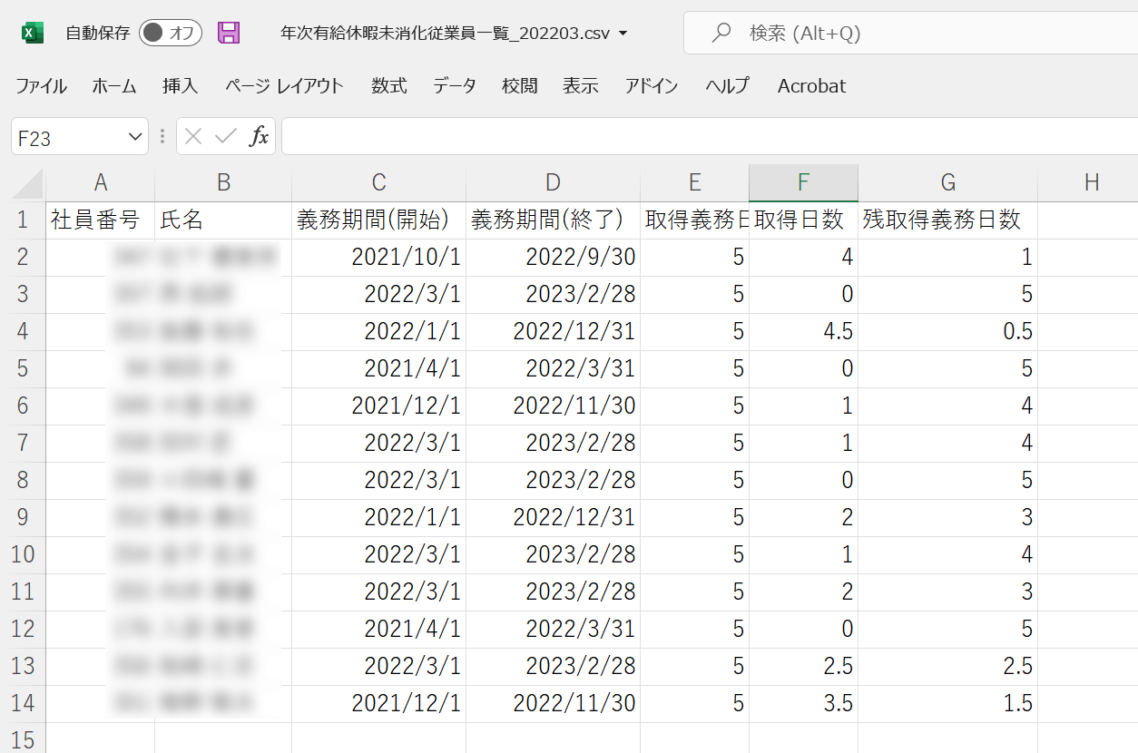
Task: Click inside the formula bar input area
Action: pos(708,137)
